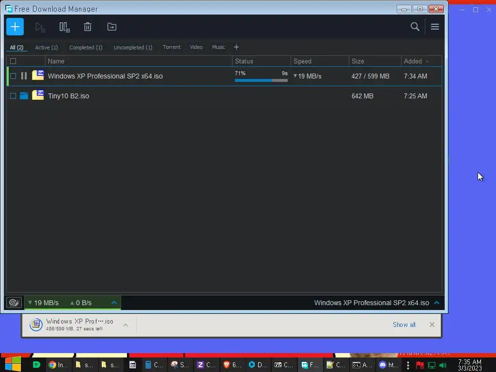The height and width of the screenshot is (372, 496).
Task: Click the 7:25 AM added time cell
Action: pos(415,96)
